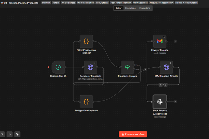Select the Slack Relance (Deactivated) node
The height and width of the screenshot is (139, 209).
pos(160,102)
